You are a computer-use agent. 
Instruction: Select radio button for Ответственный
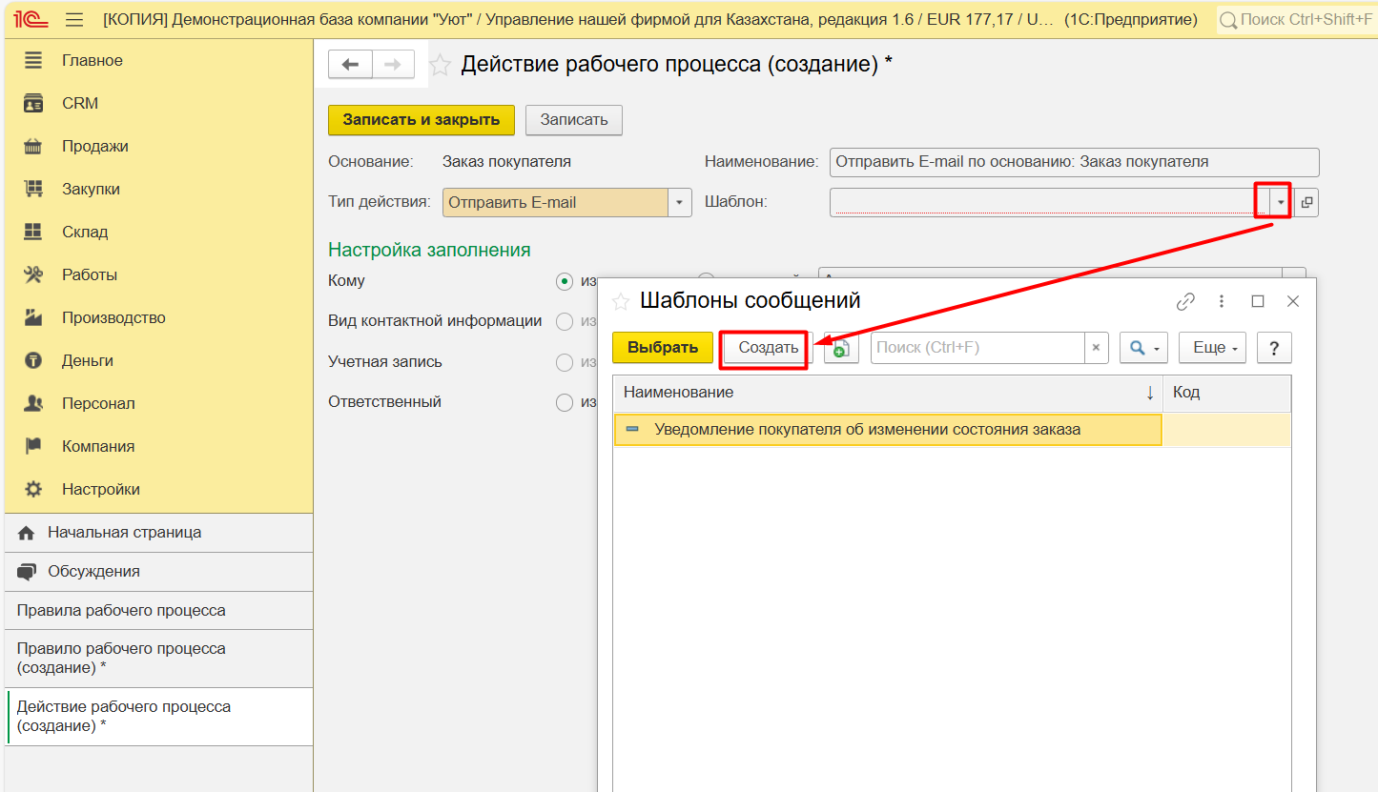[565, 402]
